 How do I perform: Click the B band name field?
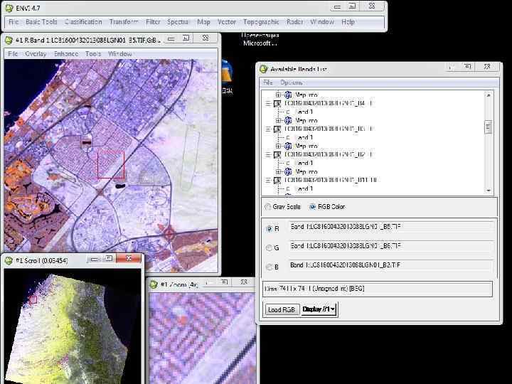[x=391, y=265]
